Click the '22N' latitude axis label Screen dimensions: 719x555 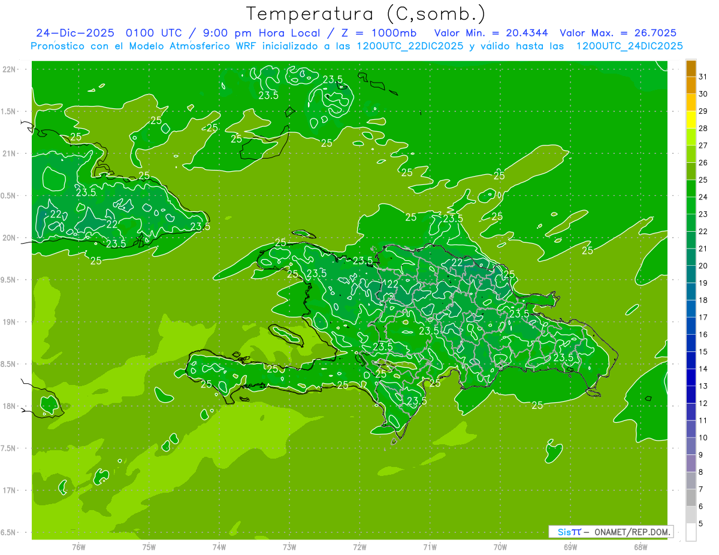coord(10,69)
